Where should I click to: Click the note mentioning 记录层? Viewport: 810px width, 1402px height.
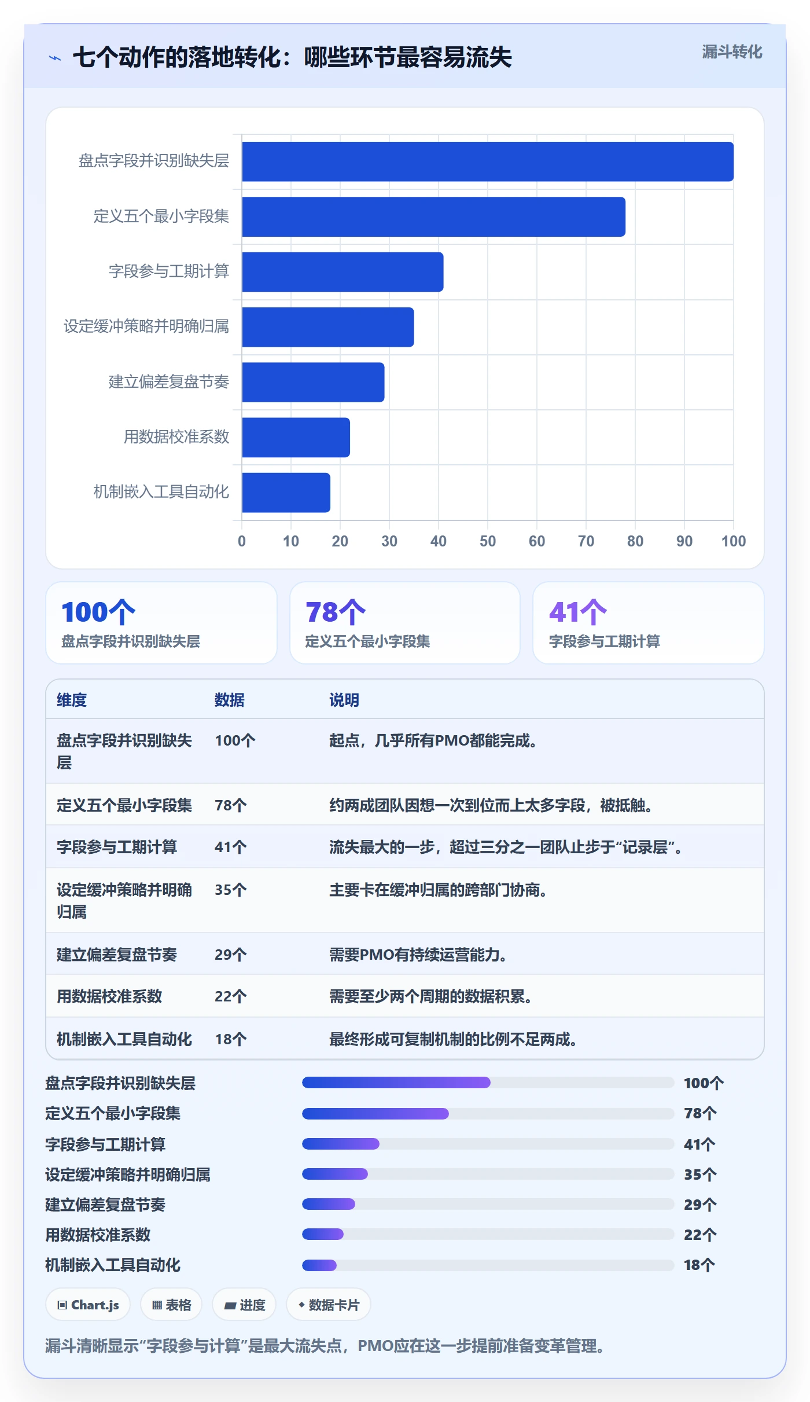click(506, 847)
